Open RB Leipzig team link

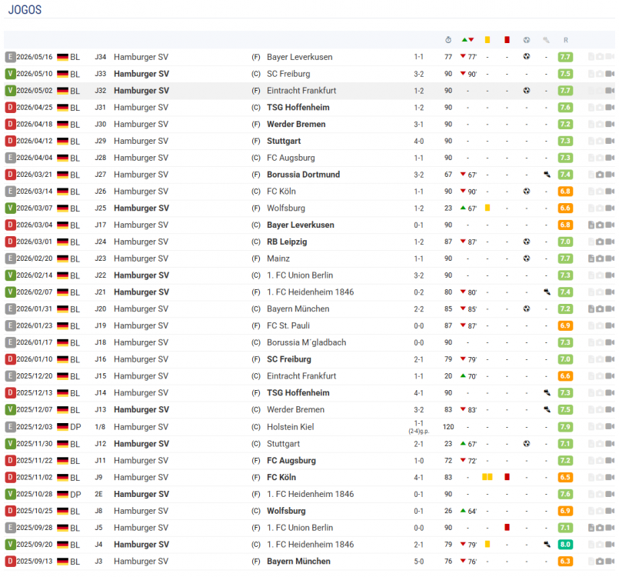point(287,242)
